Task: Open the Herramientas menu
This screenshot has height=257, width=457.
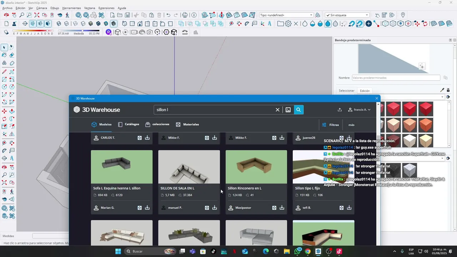Action: pyautogui.click(x=71, y=8)
